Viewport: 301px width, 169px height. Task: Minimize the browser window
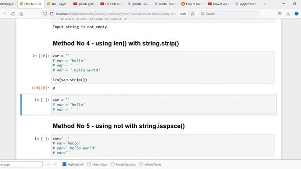[284, 4]
